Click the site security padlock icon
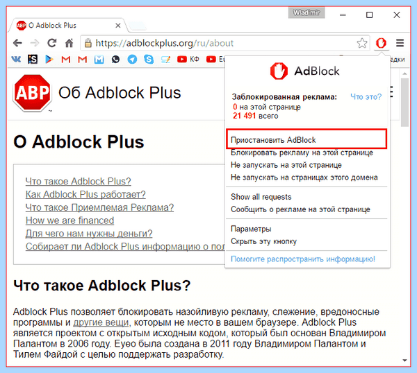This screenshot has height=373, width=417. (x=88, y=43)
